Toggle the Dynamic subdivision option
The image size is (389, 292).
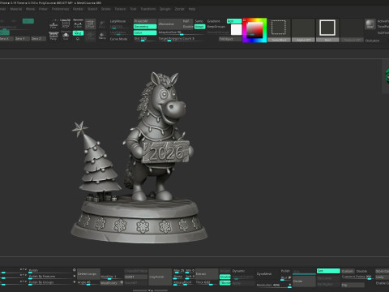tap(239, 271)
